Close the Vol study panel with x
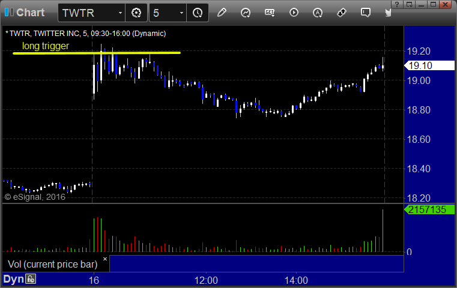This screenshot has width=457, height=288. [105, 259]
